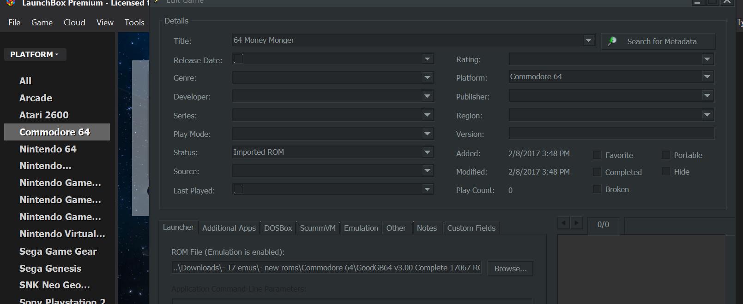The height and width of the screenshot is (304, 743).
Task: Show the next image using the right arrow
Action: [576, 223]
